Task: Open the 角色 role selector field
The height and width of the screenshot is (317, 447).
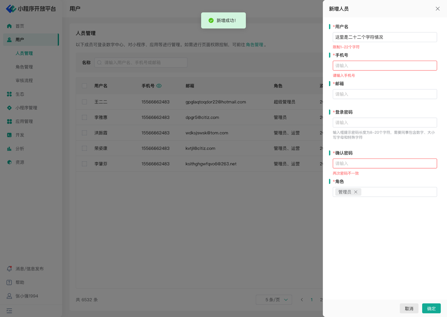Action: (x=398, y=192)
